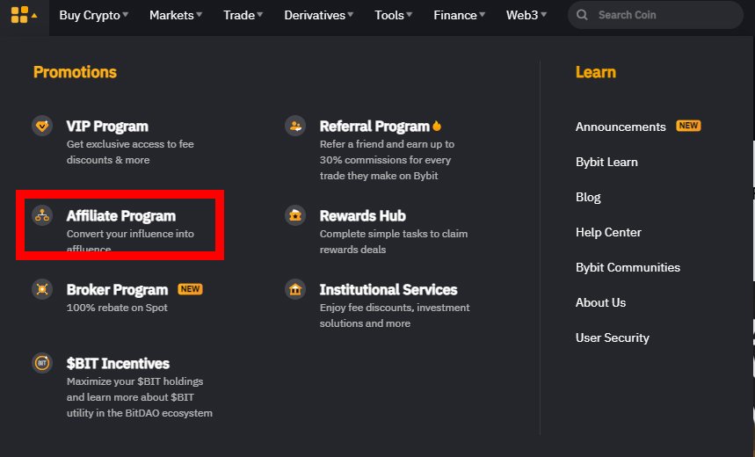Click the Institutional Services bank icon

295,289
